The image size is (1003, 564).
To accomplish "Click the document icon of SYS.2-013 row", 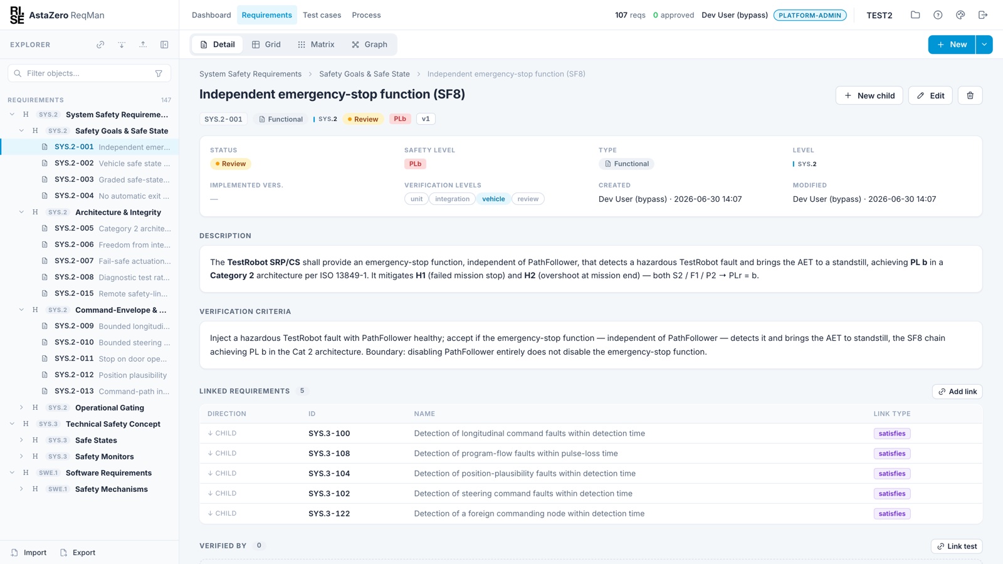I will click(45, 391).
